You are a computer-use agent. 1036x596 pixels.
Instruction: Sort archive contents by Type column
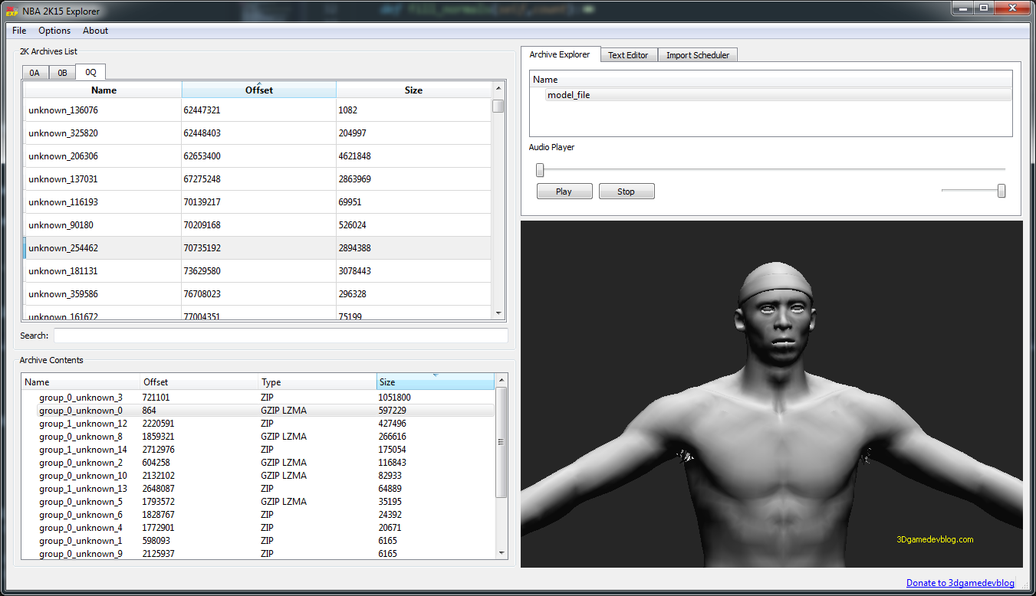(317, 382)
